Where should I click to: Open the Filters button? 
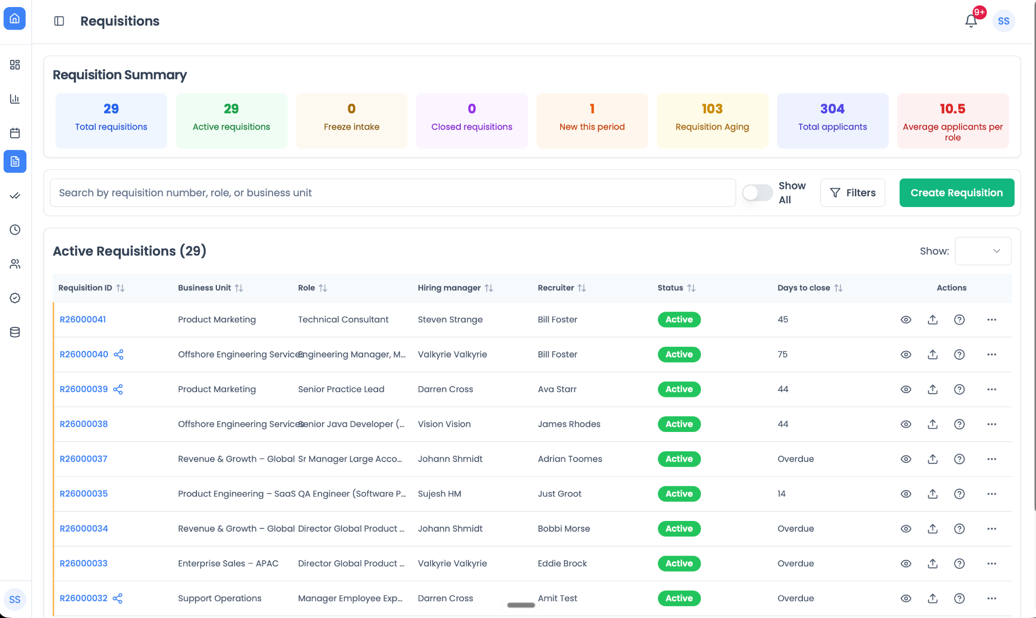853,193
